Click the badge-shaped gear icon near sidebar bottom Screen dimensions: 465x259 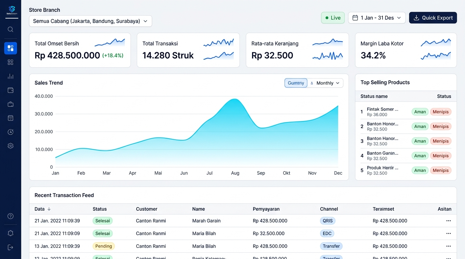point(10,233)
